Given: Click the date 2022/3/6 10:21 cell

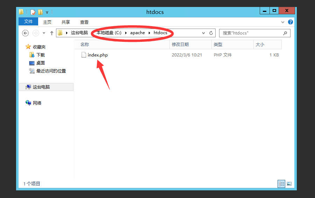Looking at the screenshot, I should (x=187, y=55).
